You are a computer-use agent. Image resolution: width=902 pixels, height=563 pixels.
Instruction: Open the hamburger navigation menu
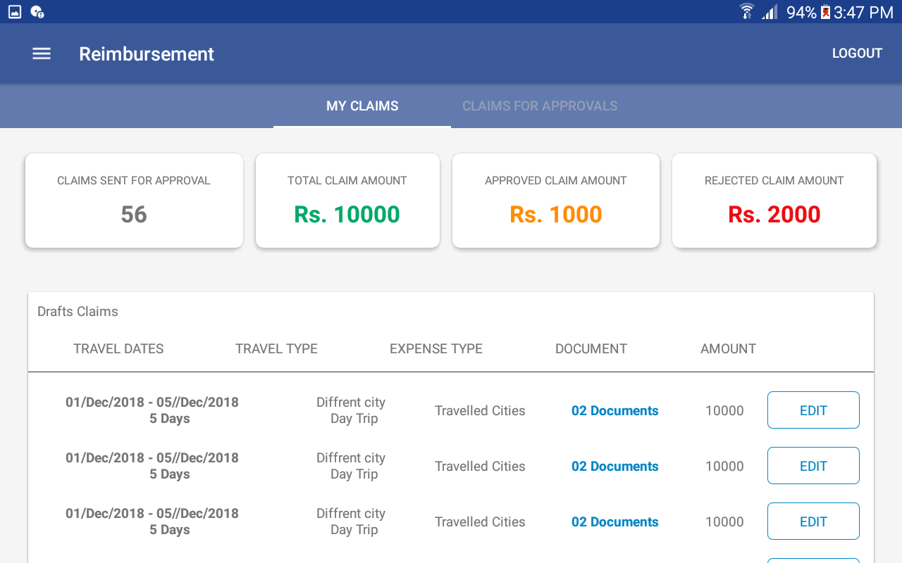click(42, 54)
